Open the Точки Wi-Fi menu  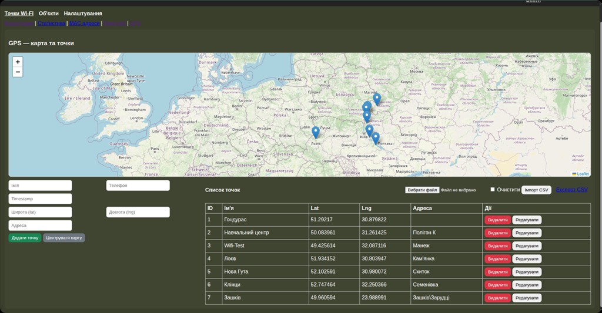(19, 14)
